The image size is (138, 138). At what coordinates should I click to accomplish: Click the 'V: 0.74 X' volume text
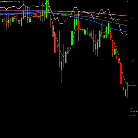pos(133,112)
